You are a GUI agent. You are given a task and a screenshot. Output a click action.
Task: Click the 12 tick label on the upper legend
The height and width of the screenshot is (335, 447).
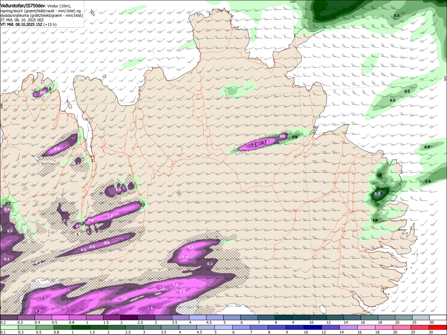[328, 322]
